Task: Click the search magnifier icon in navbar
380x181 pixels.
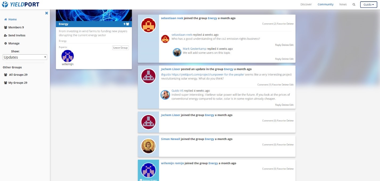Action: pyautogui.click(x=354, y=5)
